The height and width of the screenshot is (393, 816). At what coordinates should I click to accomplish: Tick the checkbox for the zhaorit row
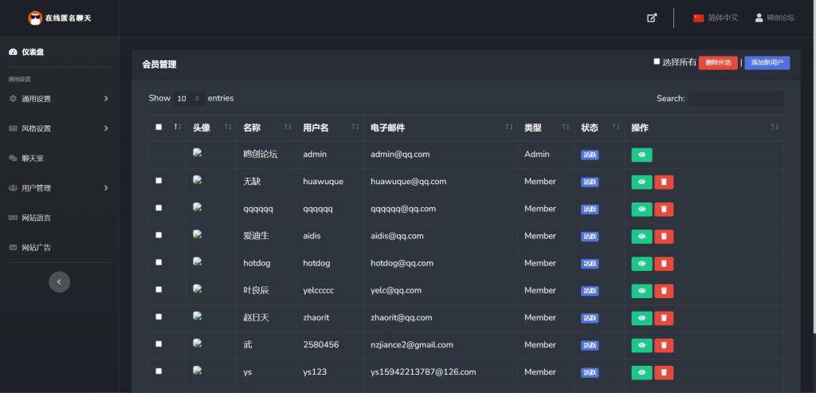pyautogui.click(x=159, y=316)
